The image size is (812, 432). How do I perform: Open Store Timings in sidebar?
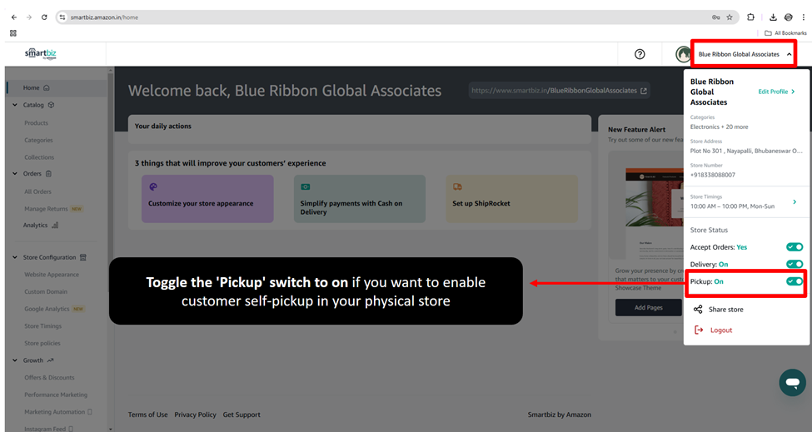pos(42,326)
